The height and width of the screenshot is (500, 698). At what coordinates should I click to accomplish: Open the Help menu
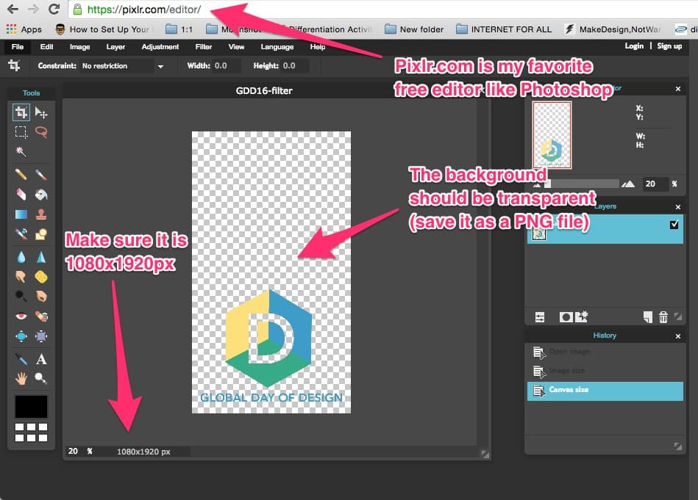[x=318, y=47]
